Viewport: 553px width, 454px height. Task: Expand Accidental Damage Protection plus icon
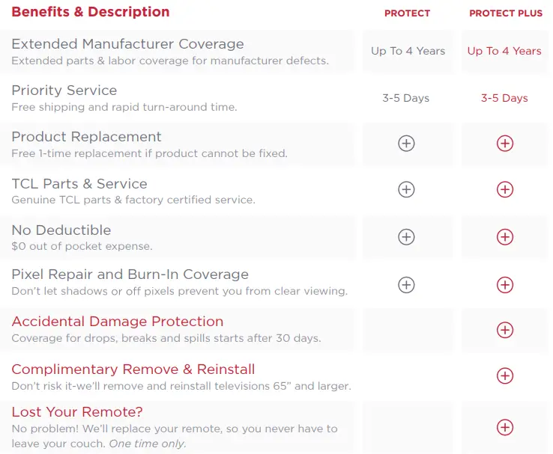[x=505, y=330]
